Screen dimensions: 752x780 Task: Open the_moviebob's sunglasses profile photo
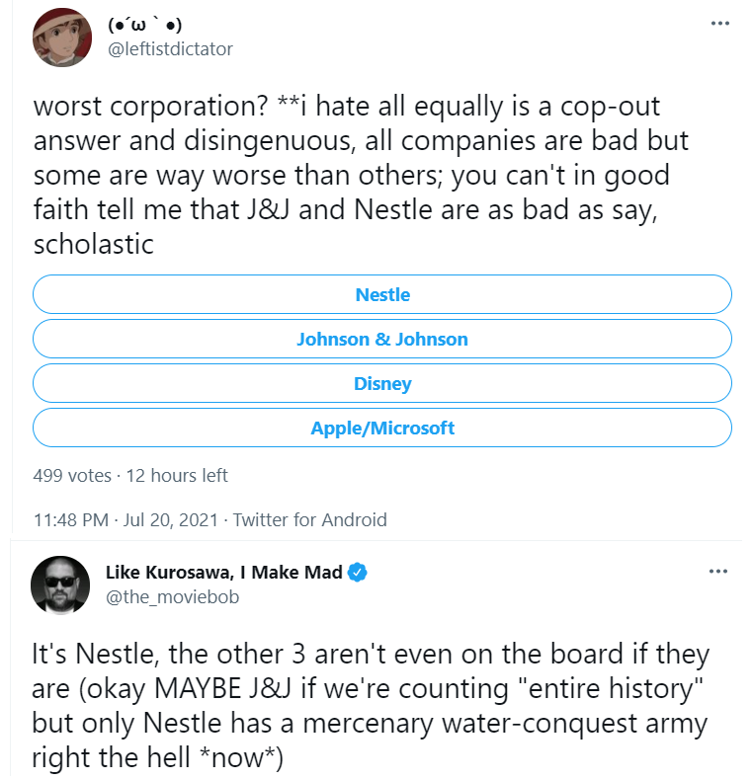pyautogui.click(x=60, y=585)
